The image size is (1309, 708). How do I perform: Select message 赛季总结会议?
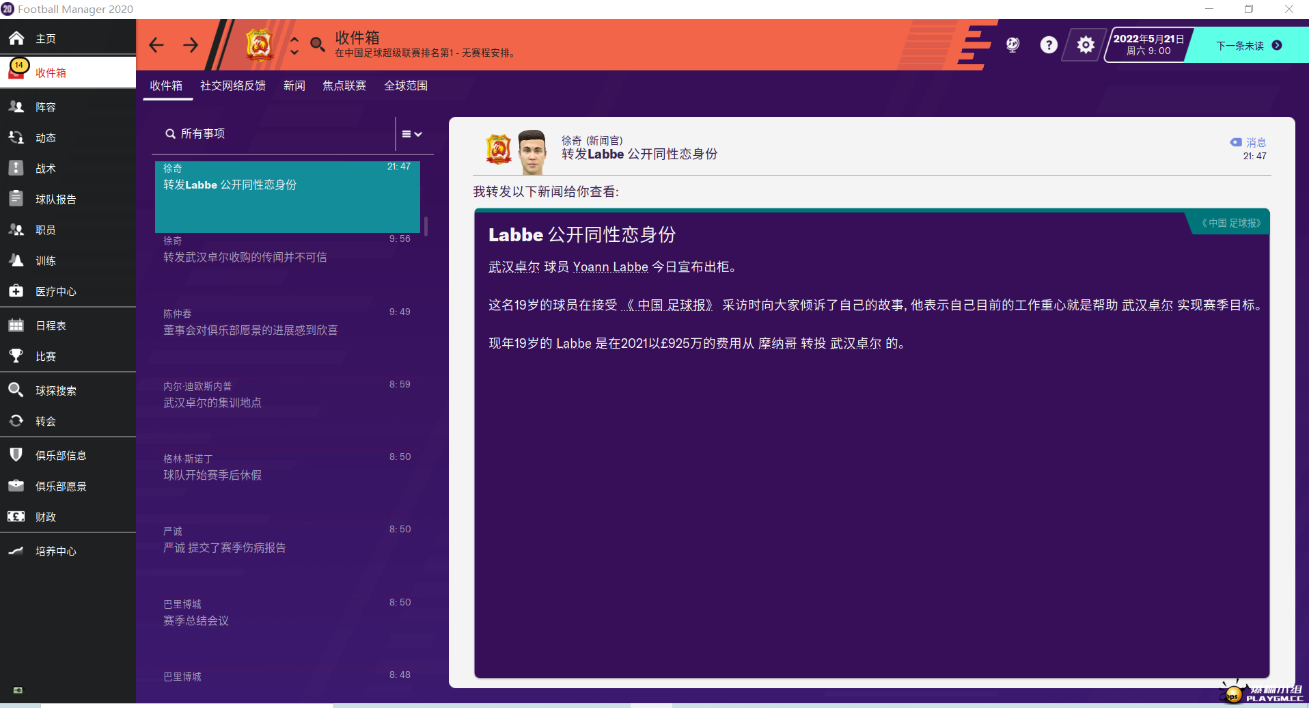288,633
